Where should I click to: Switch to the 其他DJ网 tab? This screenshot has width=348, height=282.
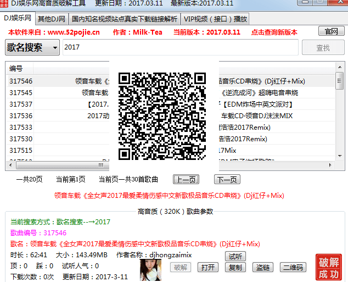(51, 19)
